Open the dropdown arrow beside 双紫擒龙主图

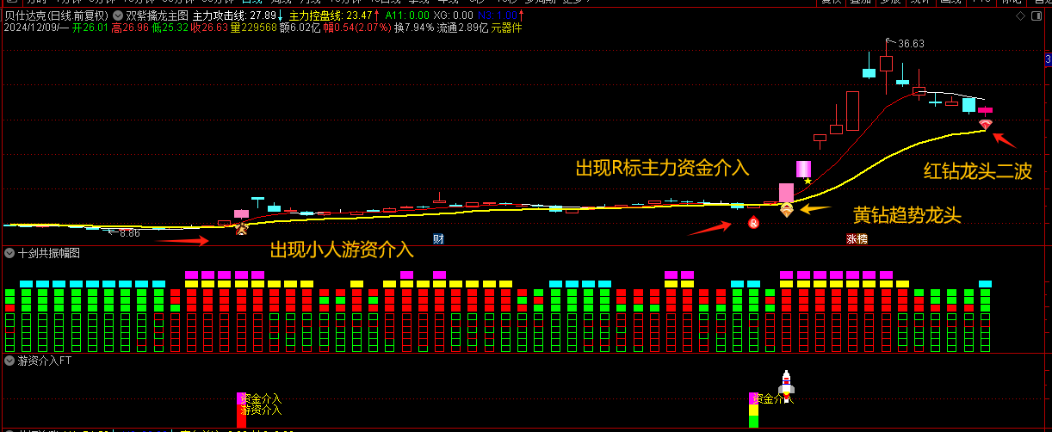pyautogui.click(x=118, y=15)
